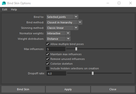Click the Dropoff rate slider handle

point(93,73)
